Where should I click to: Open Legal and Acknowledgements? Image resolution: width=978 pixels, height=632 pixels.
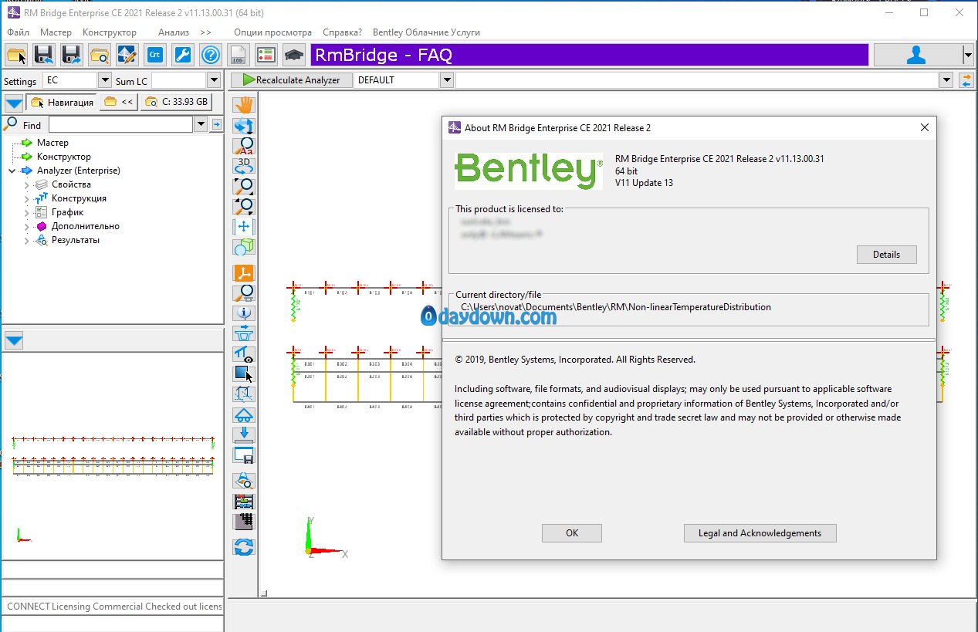(x=760, y=533)
